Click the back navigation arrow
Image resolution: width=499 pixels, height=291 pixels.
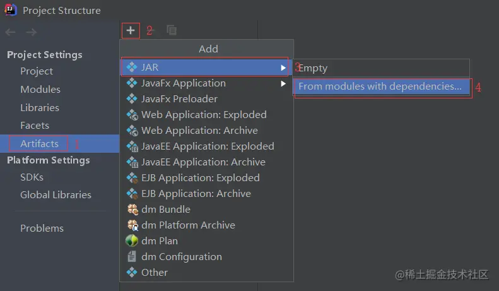tap(11, 32)
